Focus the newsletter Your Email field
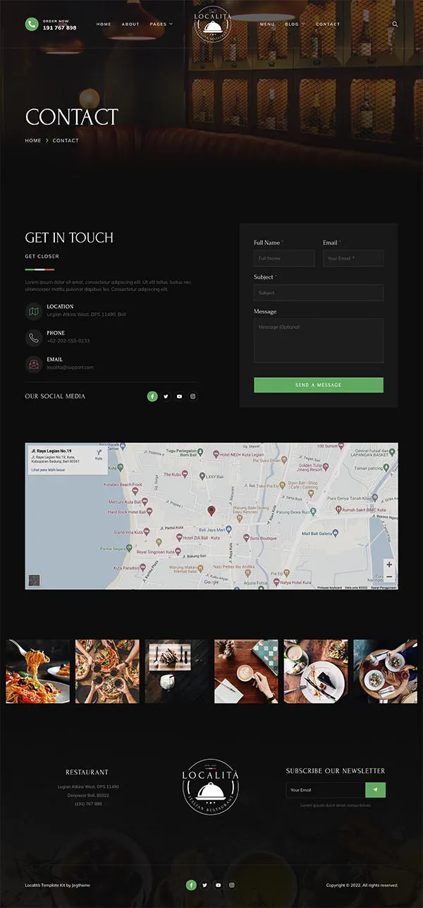Screen dimensions: 423x908 point(326,790)
